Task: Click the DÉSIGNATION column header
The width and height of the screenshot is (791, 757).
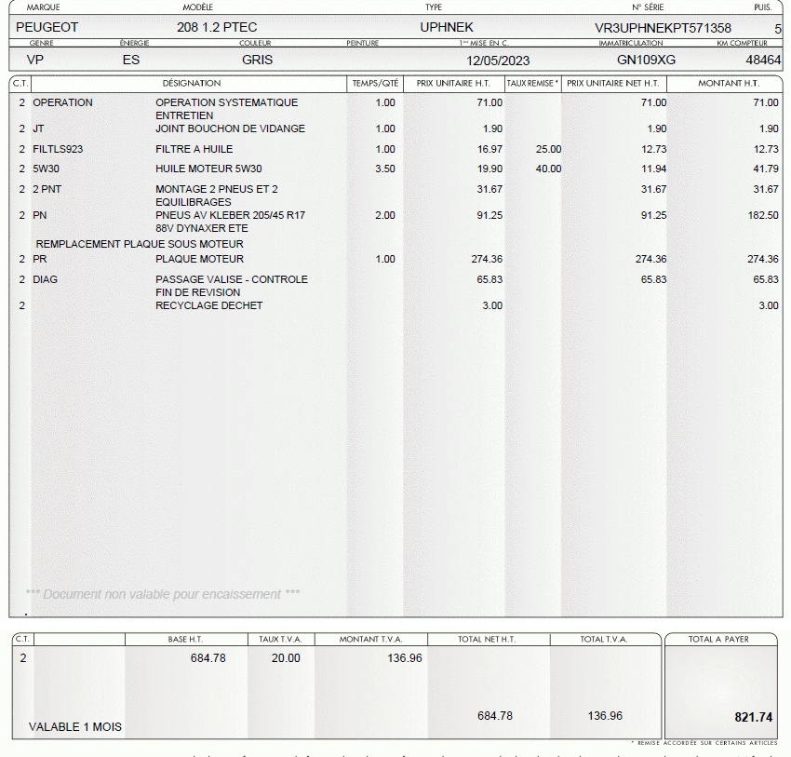Action: click(192, 83)
